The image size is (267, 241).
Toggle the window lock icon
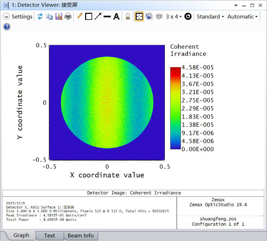click(x=128, y=16)
